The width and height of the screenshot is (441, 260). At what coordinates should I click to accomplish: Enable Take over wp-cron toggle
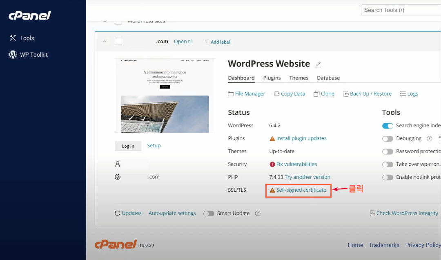387,164
